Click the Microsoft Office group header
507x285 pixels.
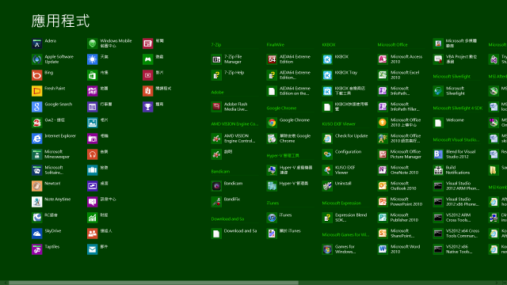click(x=393, y=45)
